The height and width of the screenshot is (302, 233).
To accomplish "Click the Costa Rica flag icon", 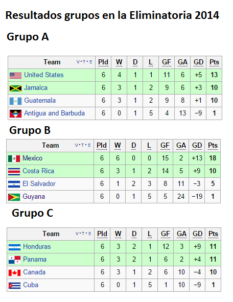I will coord(14,171).
